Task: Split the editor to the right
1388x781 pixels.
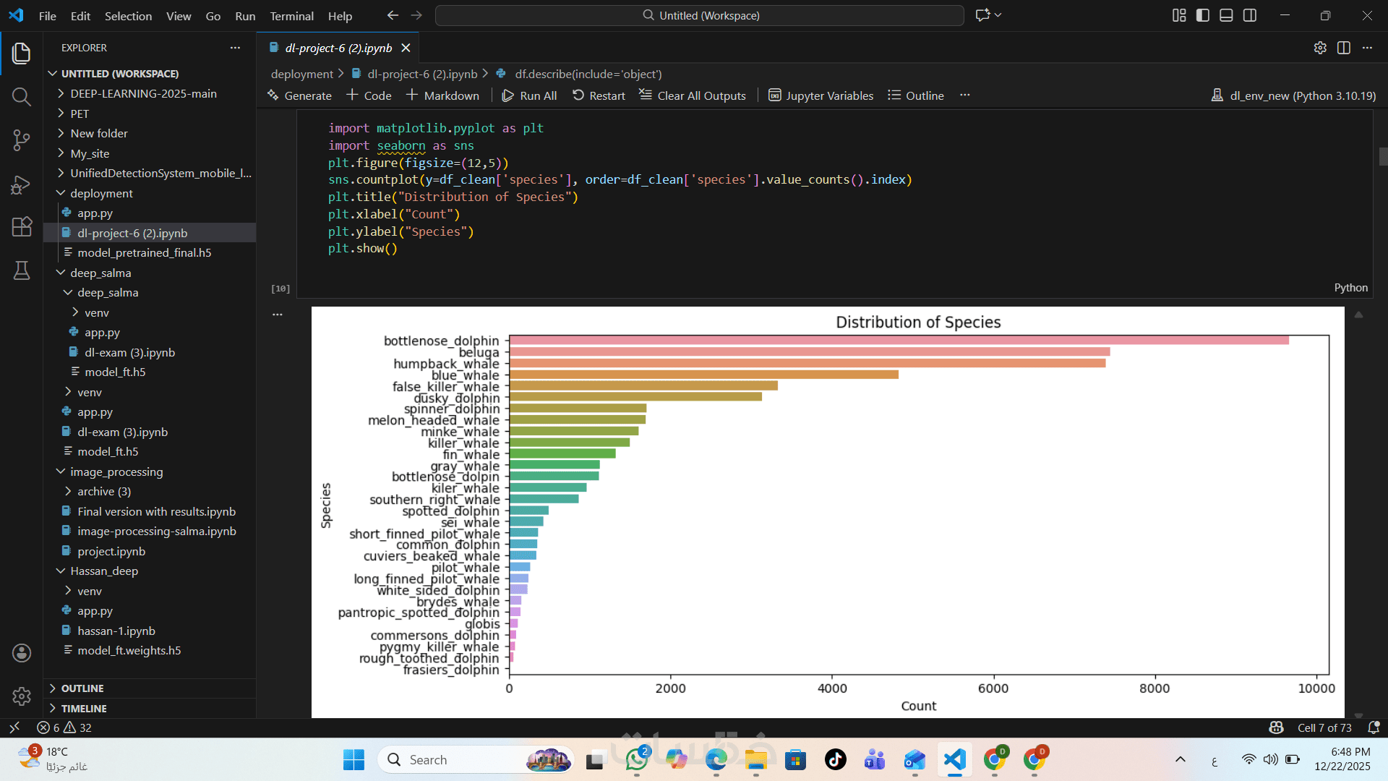Action: click(1343, 48)
